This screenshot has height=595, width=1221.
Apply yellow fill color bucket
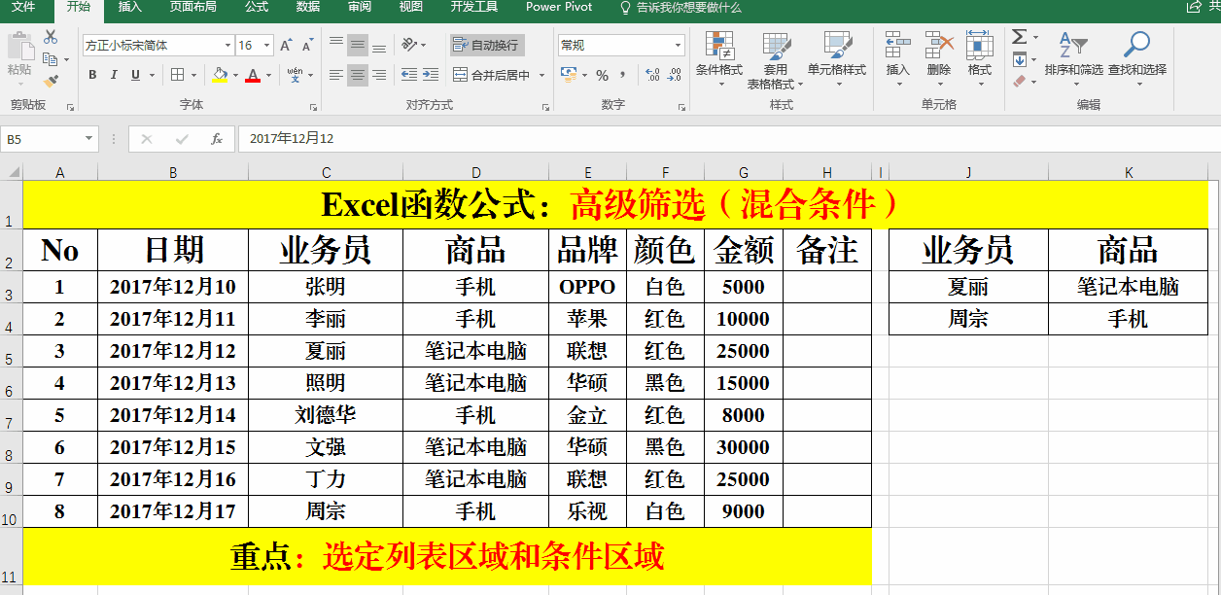(220, 75)
